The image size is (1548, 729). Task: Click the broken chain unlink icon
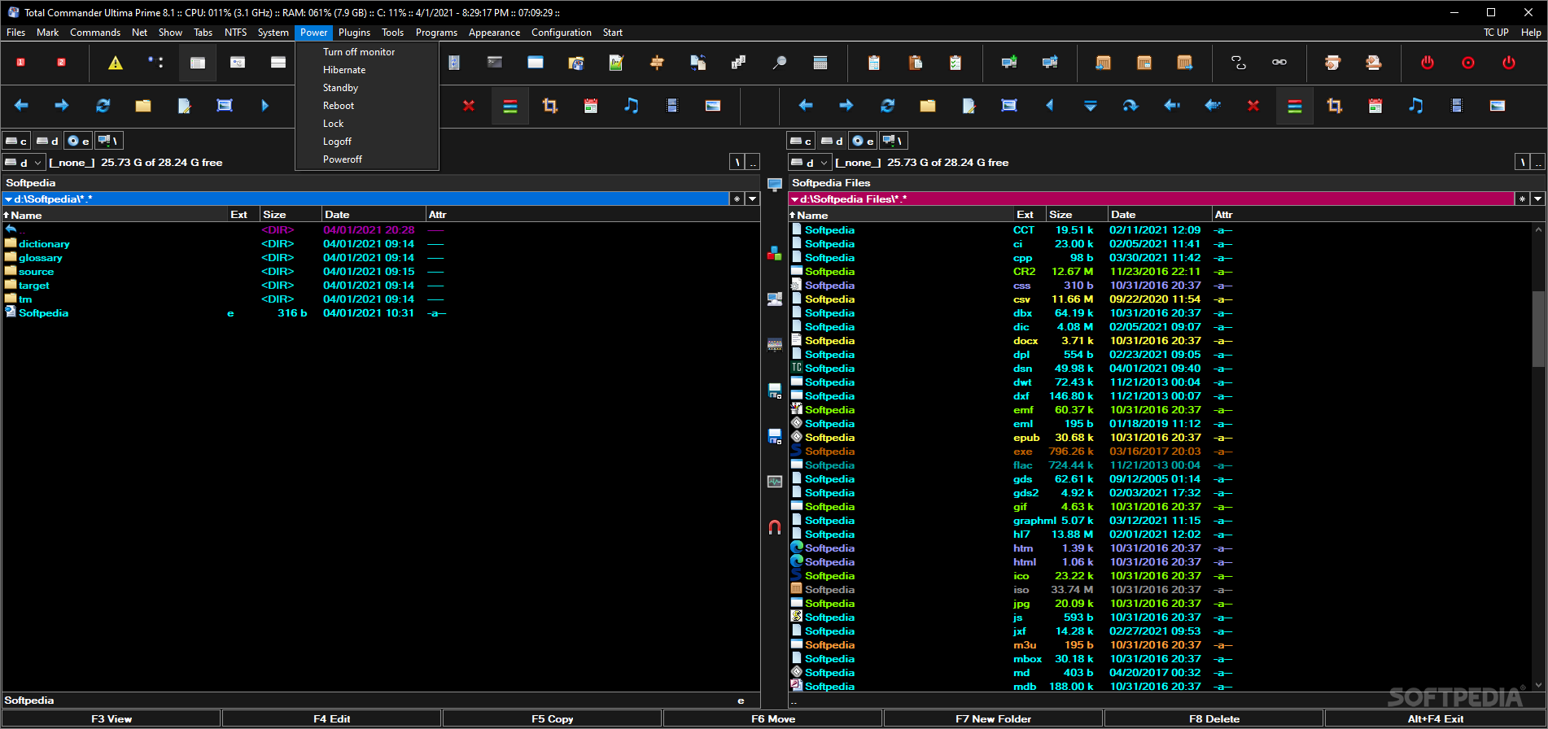1239,63
